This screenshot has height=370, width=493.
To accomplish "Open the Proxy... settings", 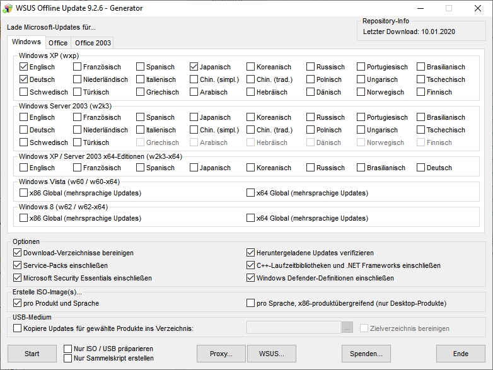I will [x=221, y=354].
